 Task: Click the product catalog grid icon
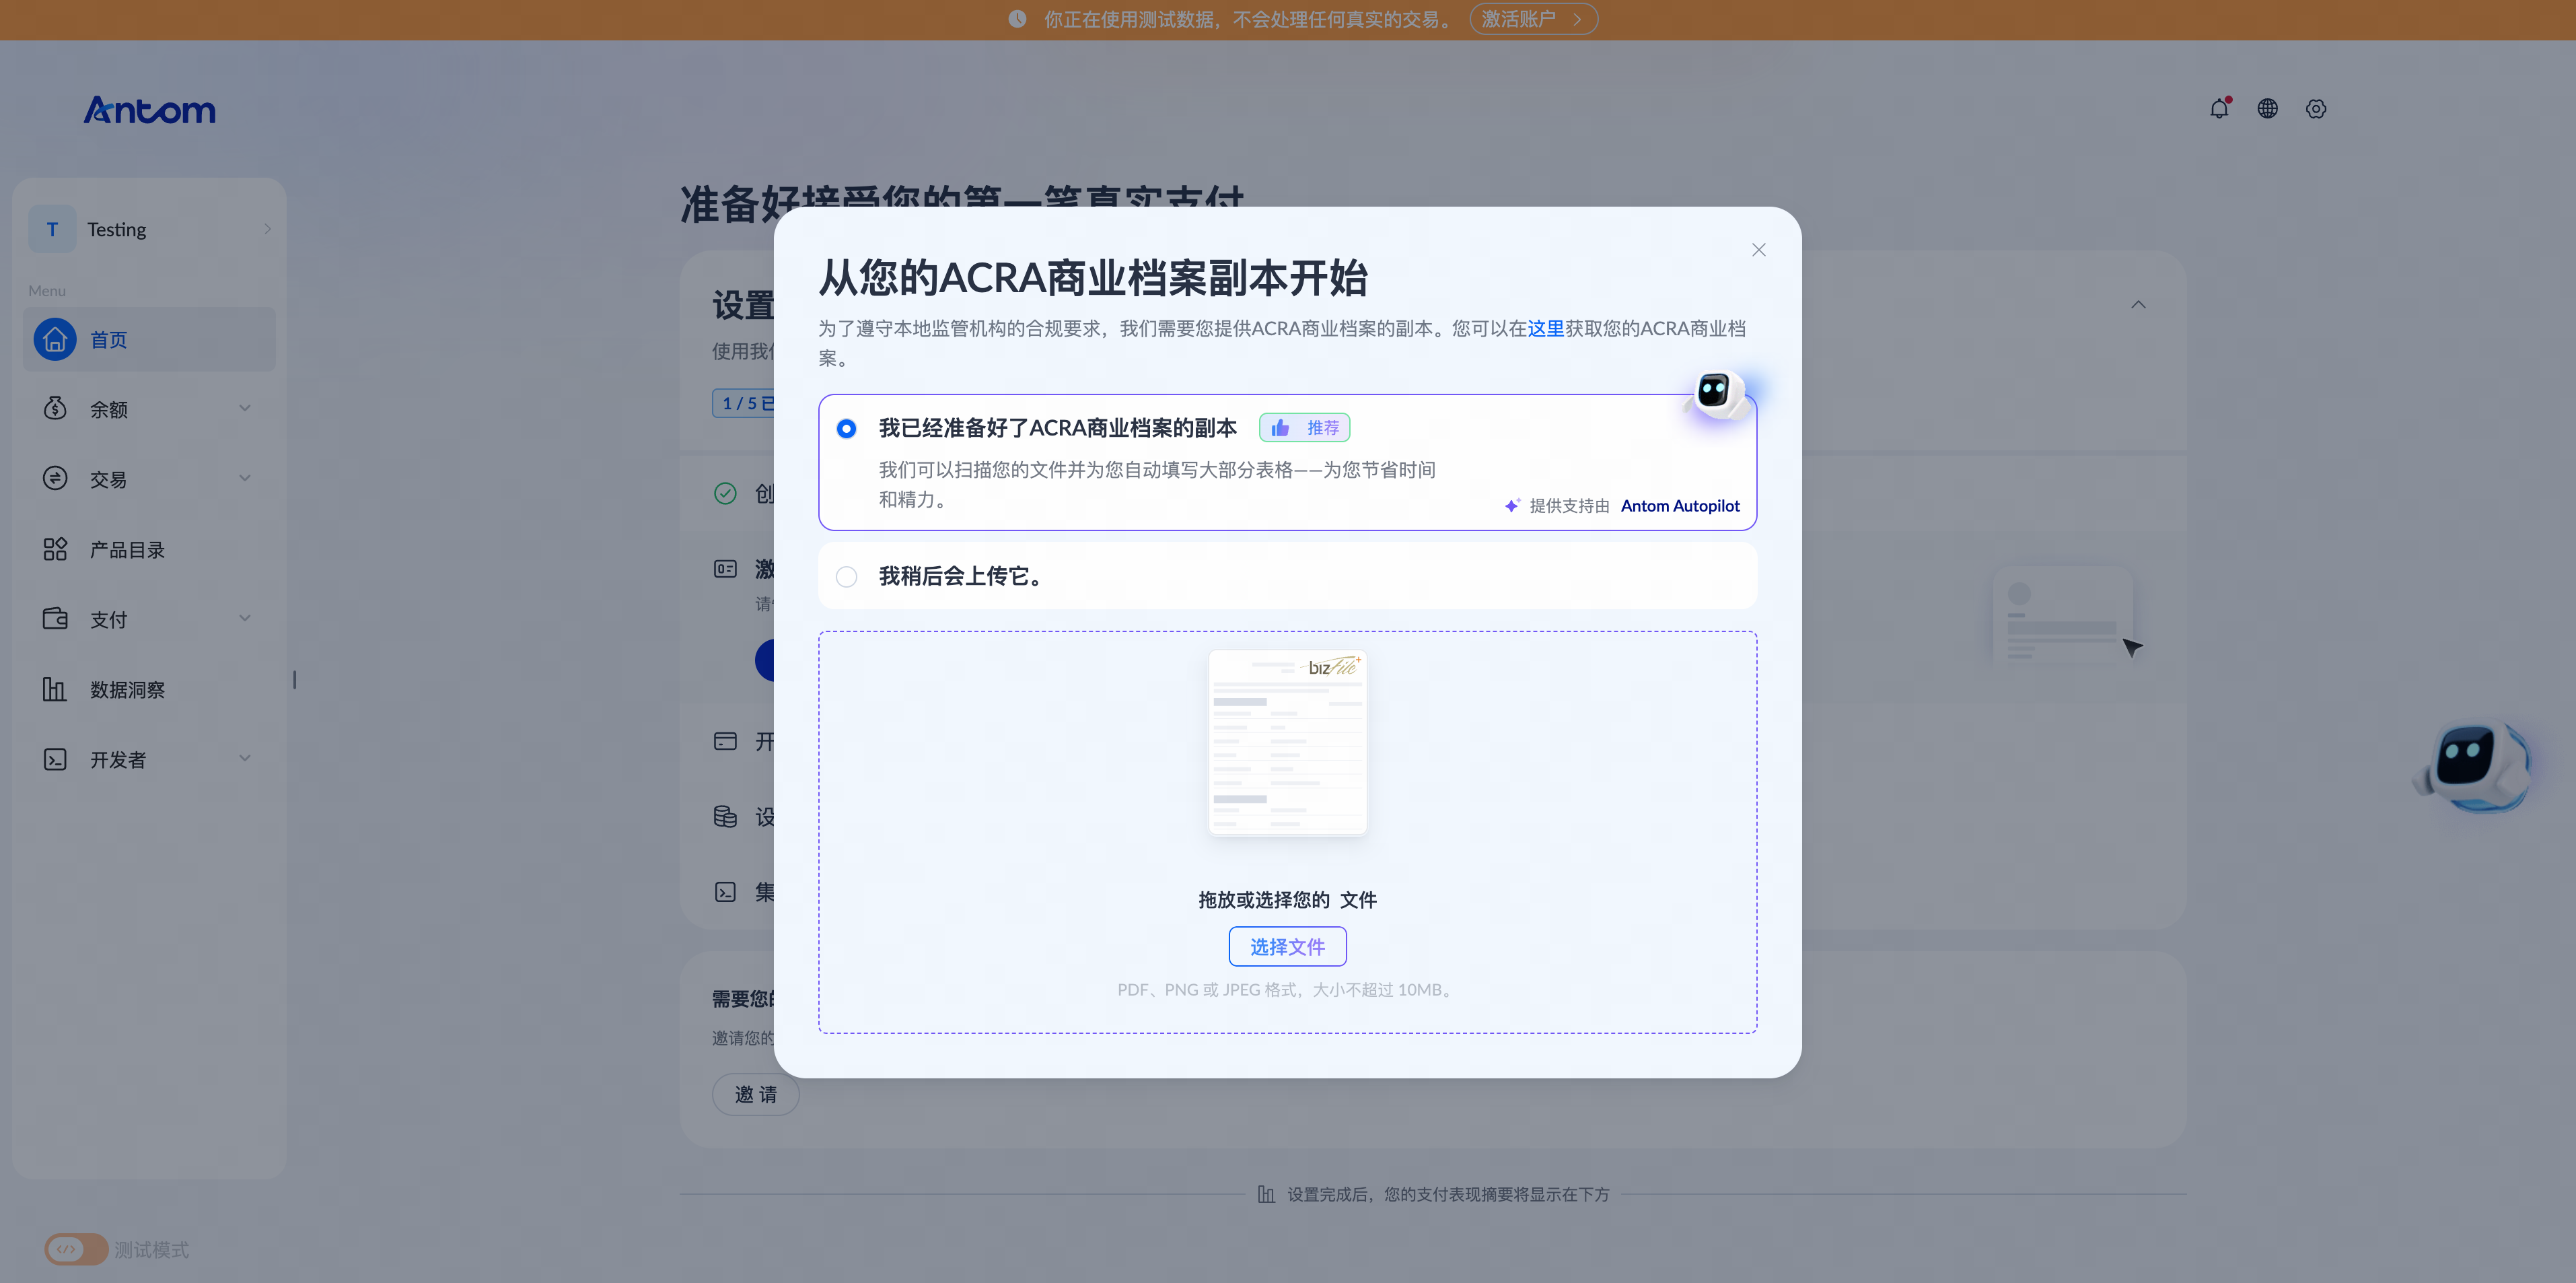pyautogui.click(x=55, y=549)
